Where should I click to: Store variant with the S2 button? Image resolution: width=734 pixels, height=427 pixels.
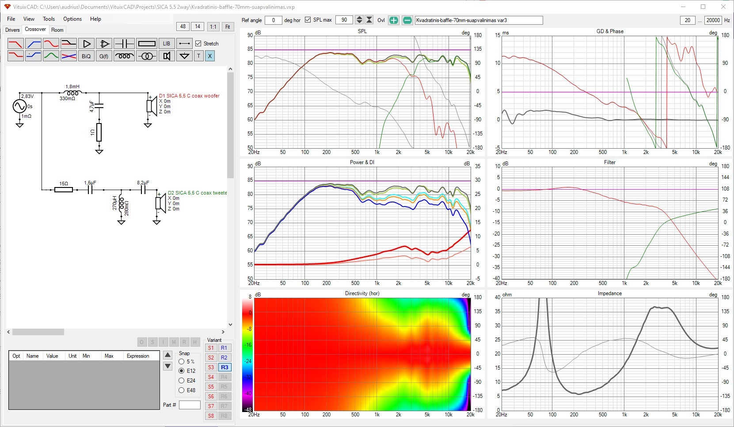(x=211, y=358)
